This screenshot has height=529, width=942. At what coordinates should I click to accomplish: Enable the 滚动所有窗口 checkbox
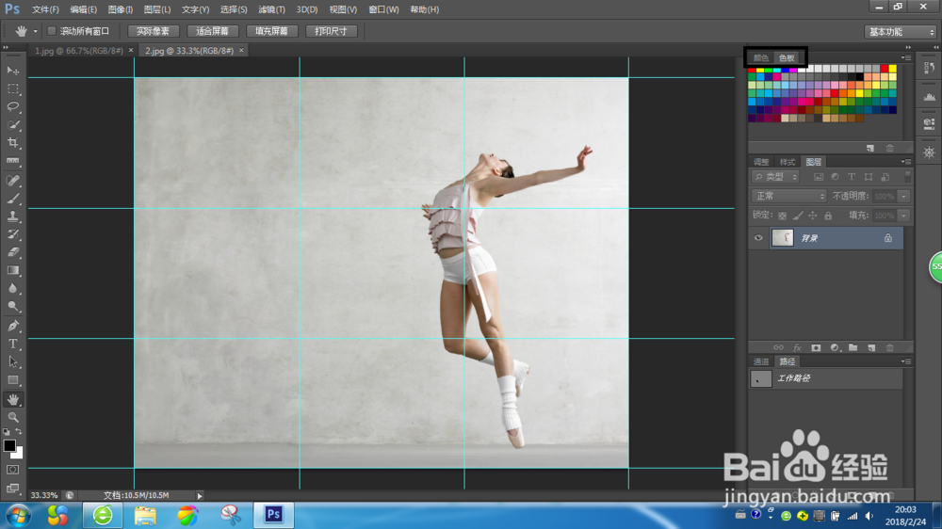pyautogui.click(x=52, y=31)
